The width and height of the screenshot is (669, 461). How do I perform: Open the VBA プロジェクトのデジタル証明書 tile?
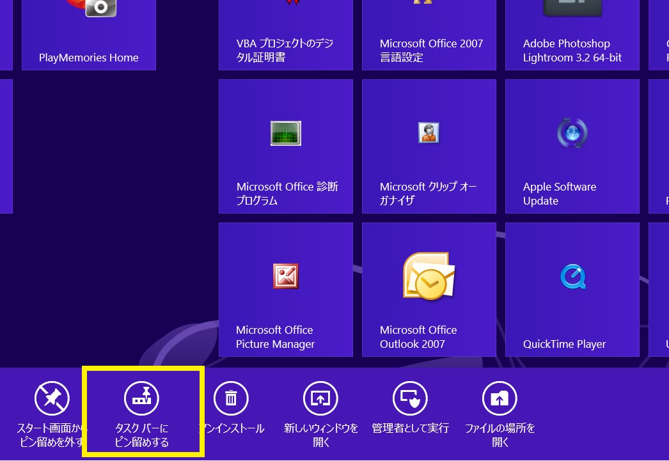click(286, 35)
